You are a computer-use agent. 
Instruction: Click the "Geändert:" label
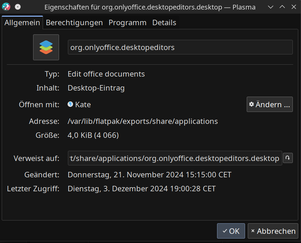pos(42,175)
